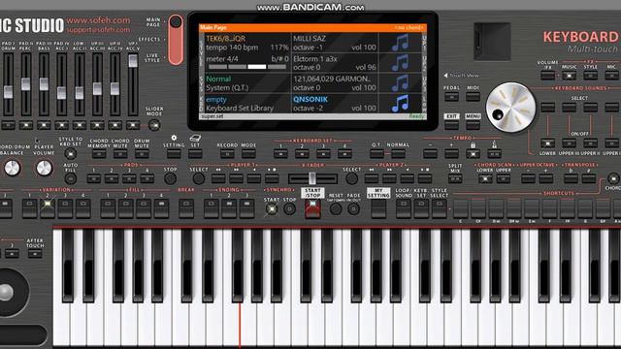Open Setting with the gear button
This screenshot has height=349, width=621.
(x=174, y=154)
